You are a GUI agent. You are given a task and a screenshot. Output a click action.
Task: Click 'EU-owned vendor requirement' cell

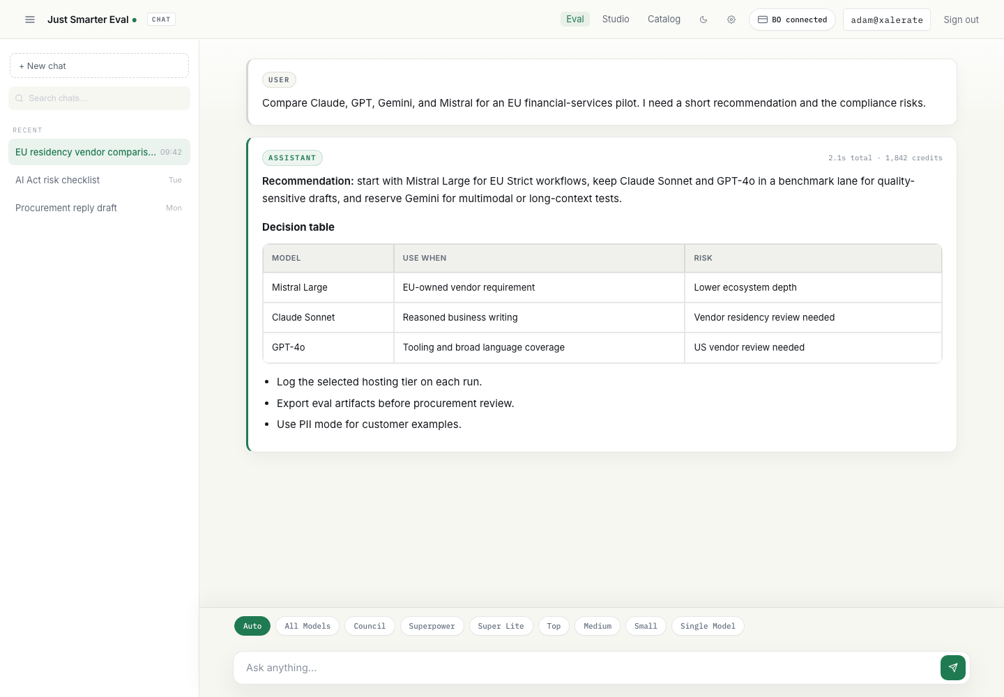539,287
